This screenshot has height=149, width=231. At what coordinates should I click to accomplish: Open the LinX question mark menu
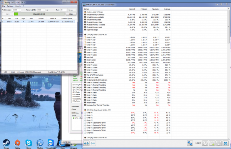[23, 6]
